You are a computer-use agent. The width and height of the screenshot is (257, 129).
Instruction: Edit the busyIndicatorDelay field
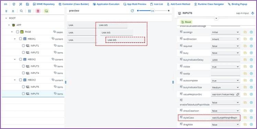pos(225,60)
